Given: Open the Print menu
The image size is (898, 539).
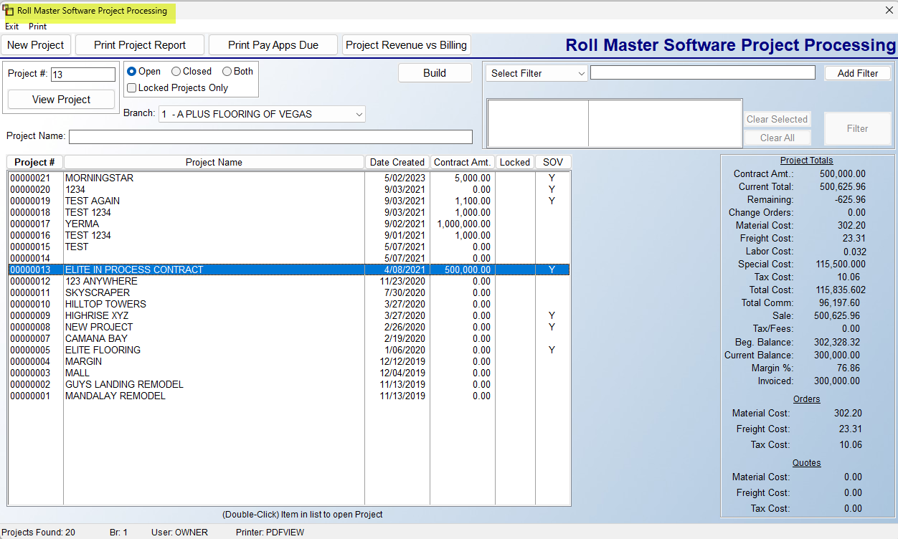Looking at the screenshot, I should [x=37, y=27].
